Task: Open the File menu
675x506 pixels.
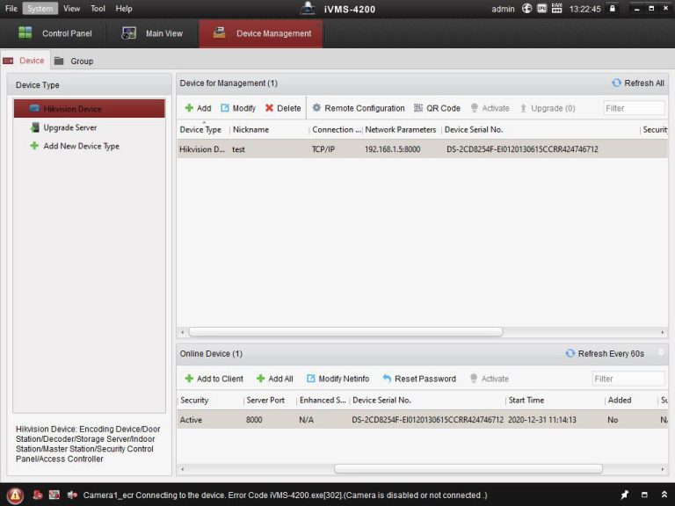Action: [x=11, y=8]
